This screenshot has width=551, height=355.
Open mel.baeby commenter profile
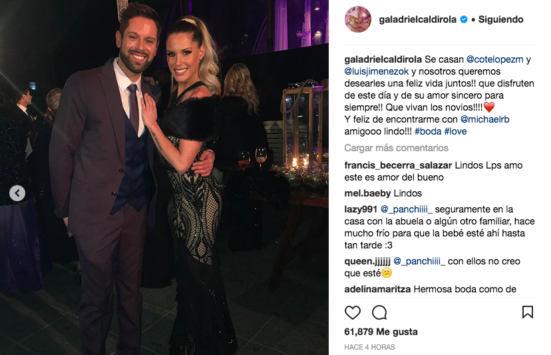367,193
